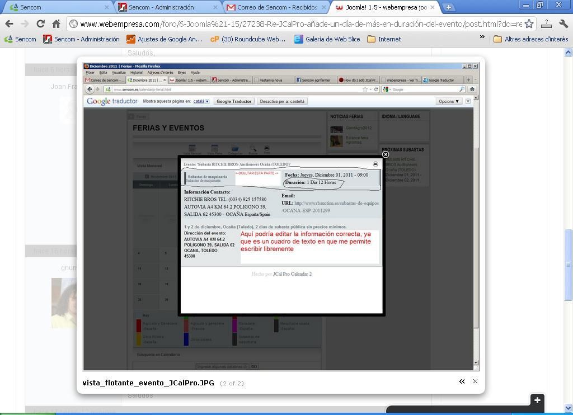Open Chrome's wrench settings menu

[563, 24]
